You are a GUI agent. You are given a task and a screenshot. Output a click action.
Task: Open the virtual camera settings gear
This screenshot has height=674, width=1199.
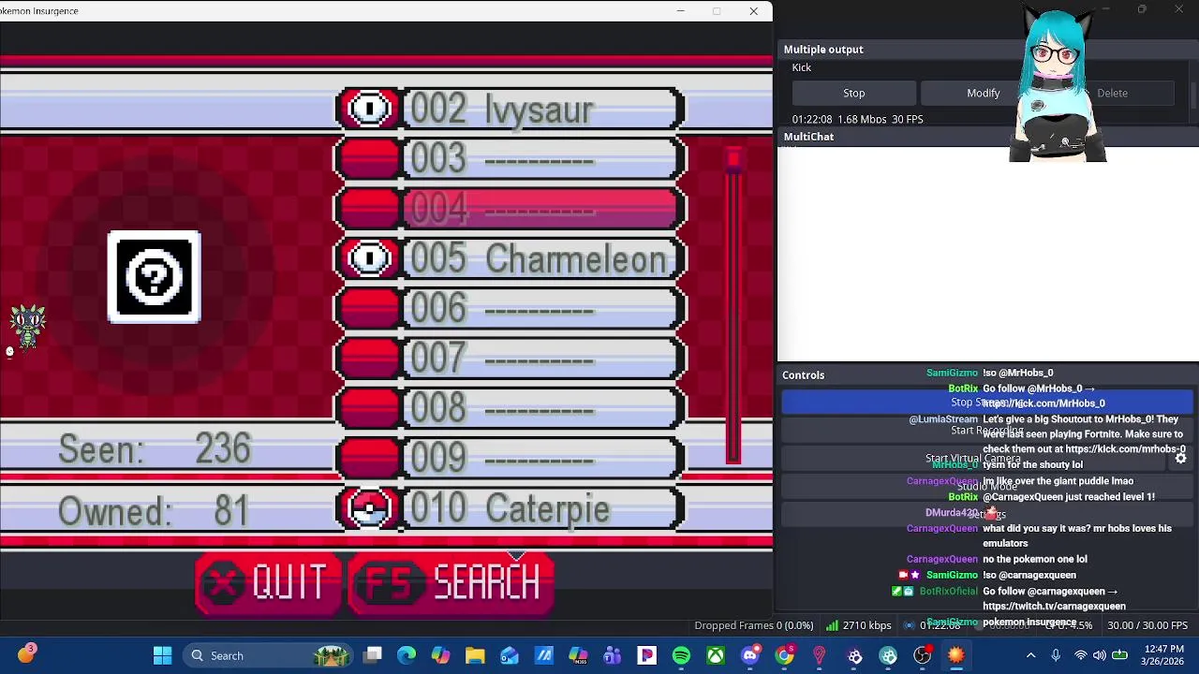click(x=1180, y=459)
